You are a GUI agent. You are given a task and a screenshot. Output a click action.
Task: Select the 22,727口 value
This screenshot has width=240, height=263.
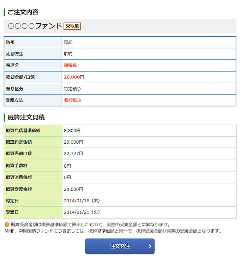tap(73, 154)
